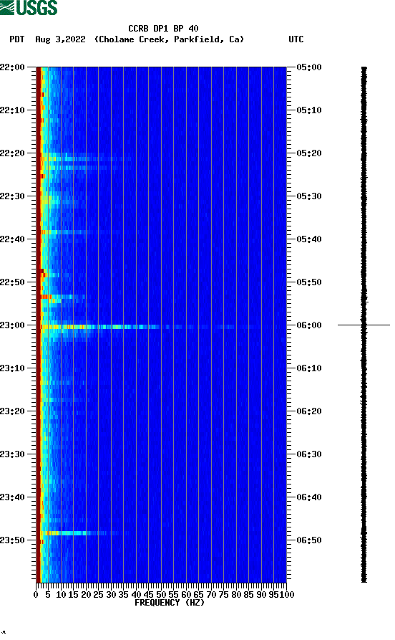395x640 pixels.
Task: Click the 06:50 UTC time label
Action: [x=309, y=540]
